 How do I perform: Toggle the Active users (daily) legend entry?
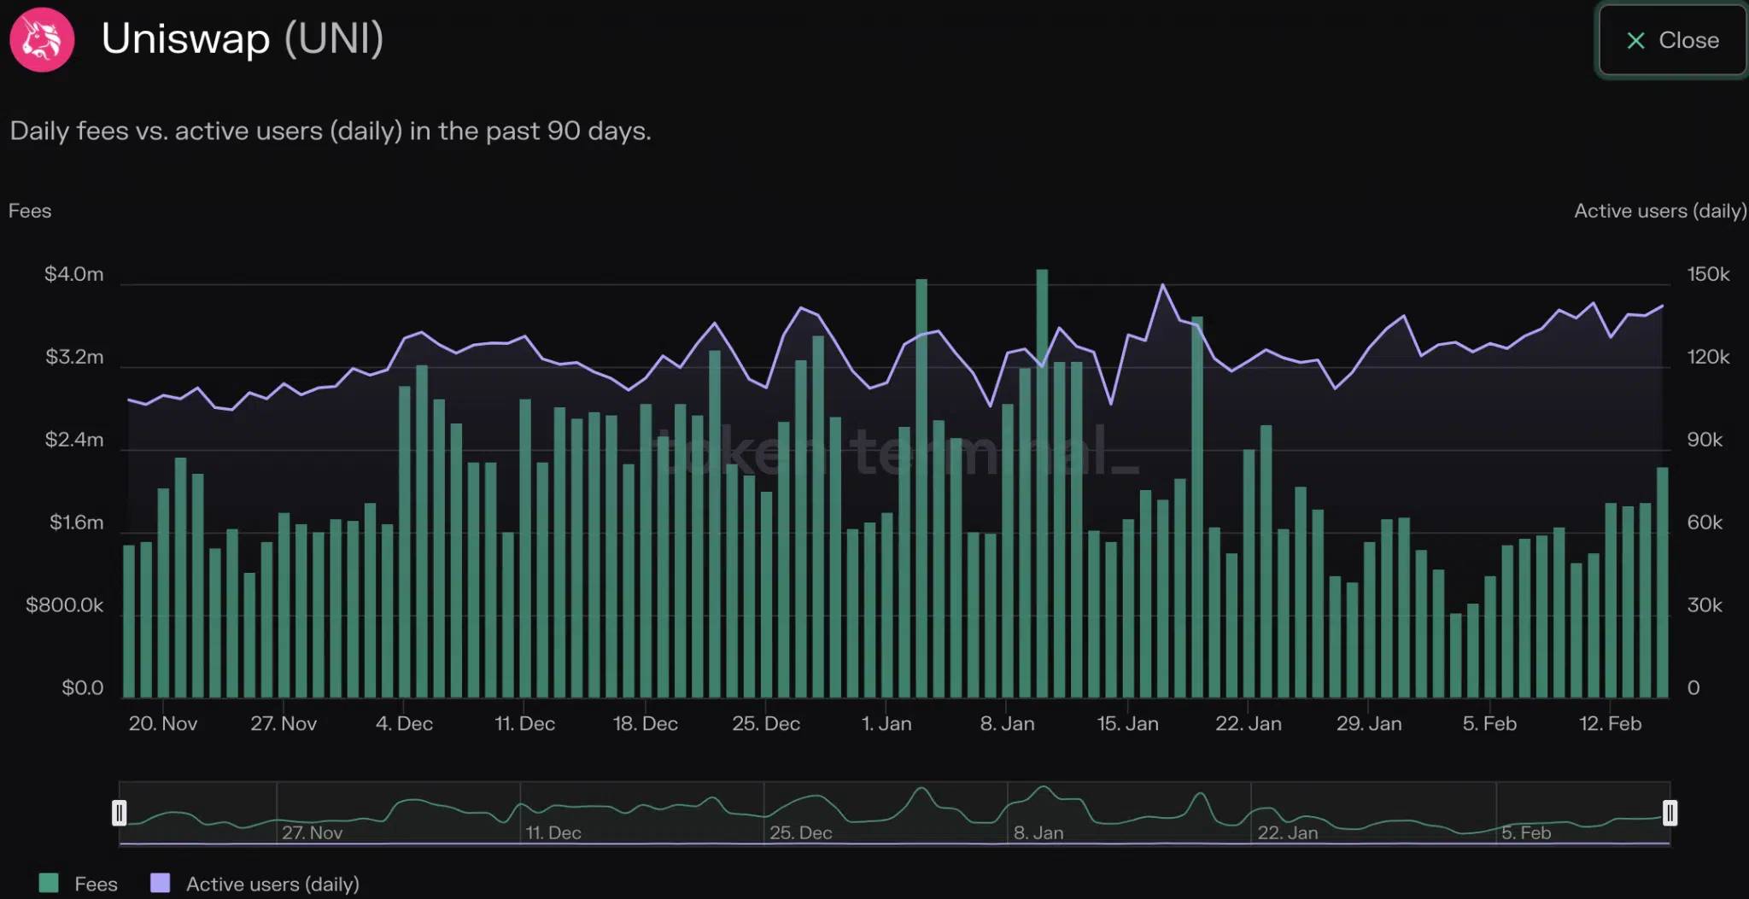coord(254,884)
